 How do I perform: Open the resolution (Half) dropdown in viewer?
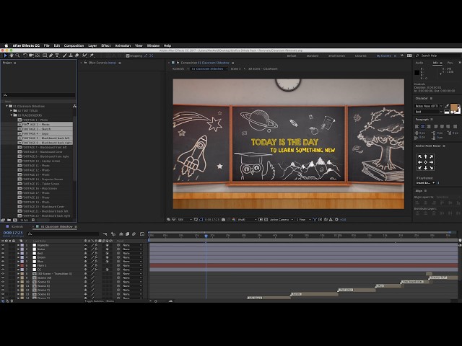(x=247, y=219)
